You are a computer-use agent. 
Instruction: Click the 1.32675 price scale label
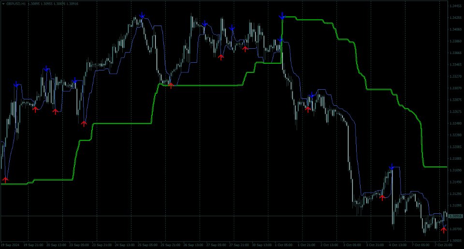pos(456,111)
